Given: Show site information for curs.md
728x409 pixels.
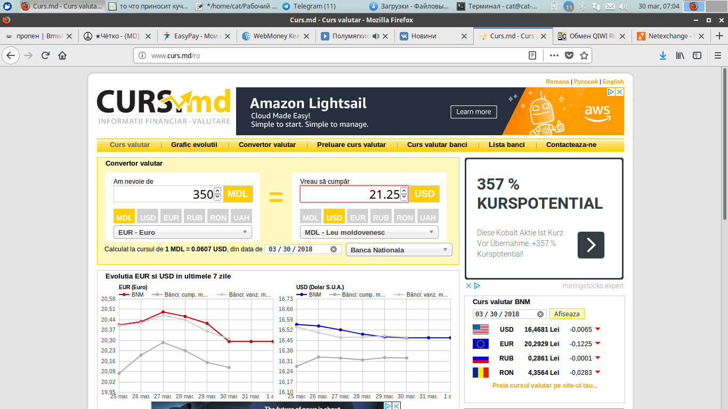Looking at the screenshot, I should click(142, 55).
